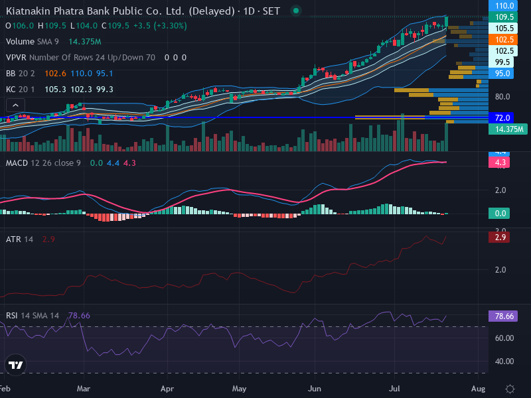Click the 14.375M volume axis label

coord(508,129)
